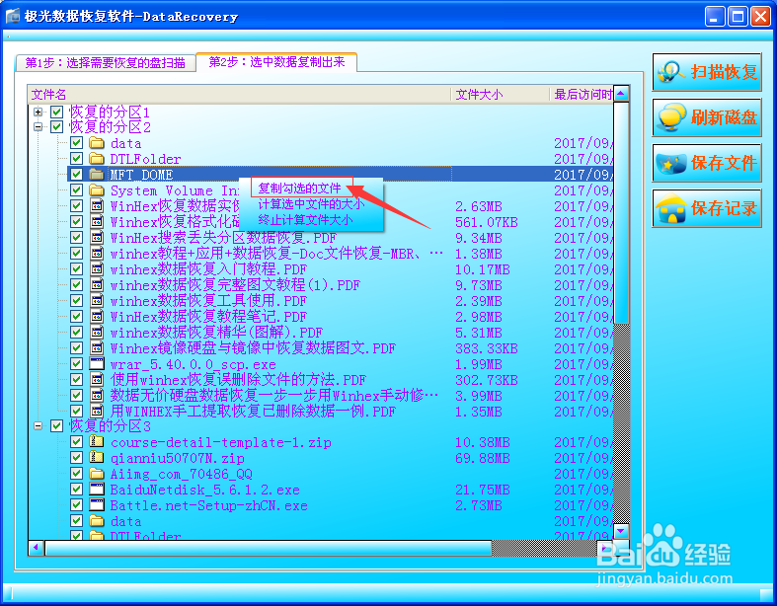The image size is (777, 606).
Task: Click the PDF icon for Winhex镜像硬盘与镜像中恢复数据图文.PDF
Action: [97, 347]
